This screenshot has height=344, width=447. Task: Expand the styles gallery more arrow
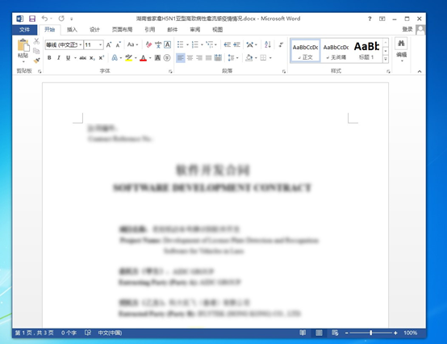386,59
